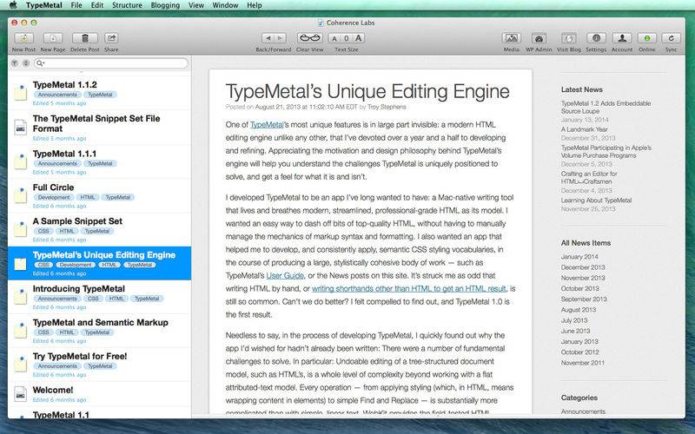Open the Share toolbar button
This screenshot has width=695, height=434.
click(111, 38)
